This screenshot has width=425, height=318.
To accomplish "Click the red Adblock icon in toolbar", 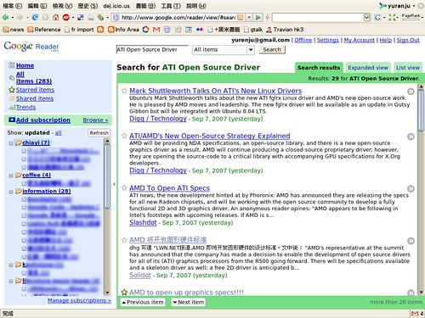I will 66,18.
